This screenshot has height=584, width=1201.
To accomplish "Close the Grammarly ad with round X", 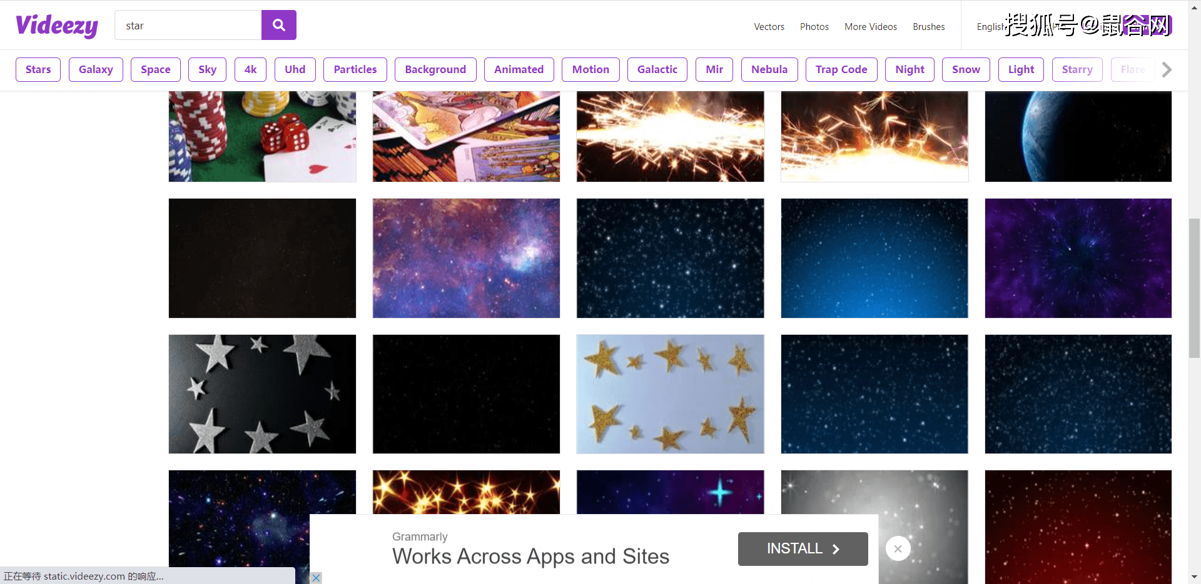I will [x=898, y=548].
